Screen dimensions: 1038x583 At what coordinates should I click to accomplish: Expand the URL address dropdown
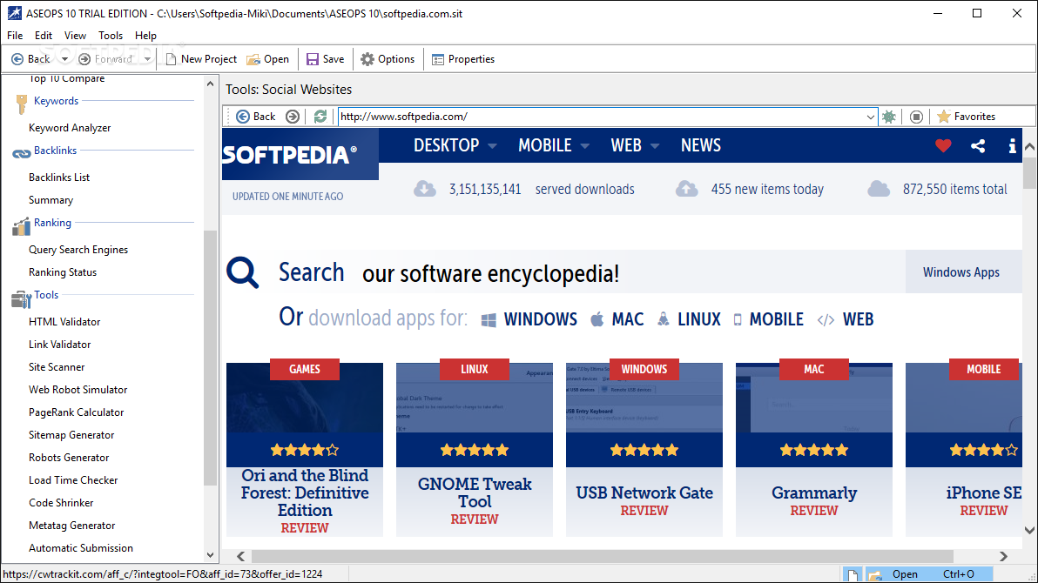[871, 117]
